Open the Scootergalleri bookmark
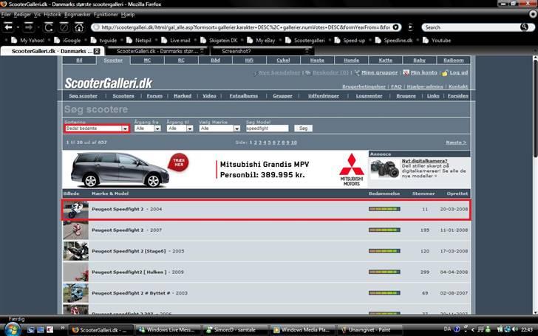538x336 pixels. 305,40
